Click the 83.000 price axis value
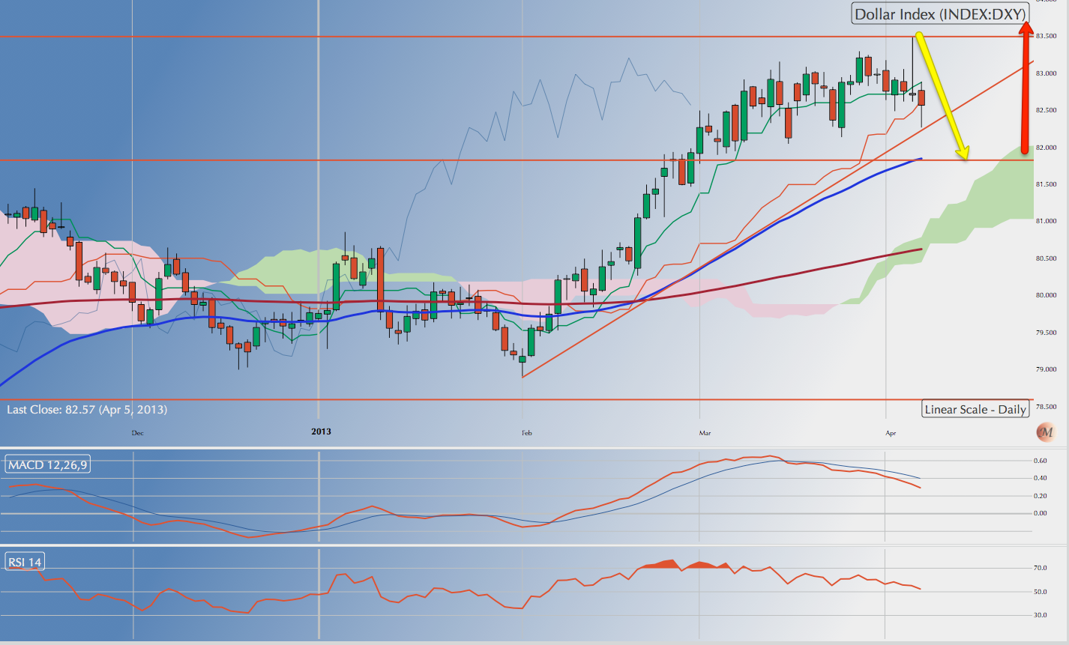 click(x=1046, y=73)
